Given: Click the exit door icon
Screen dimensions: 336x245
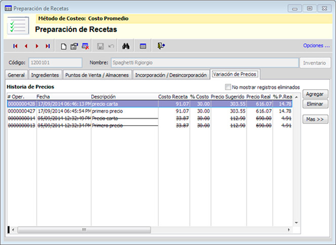Looking at the screenshot, I should click(x=161, y=46).
